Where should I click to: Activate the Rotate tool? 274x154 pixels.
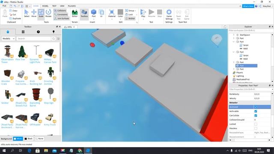pos(48,13)
